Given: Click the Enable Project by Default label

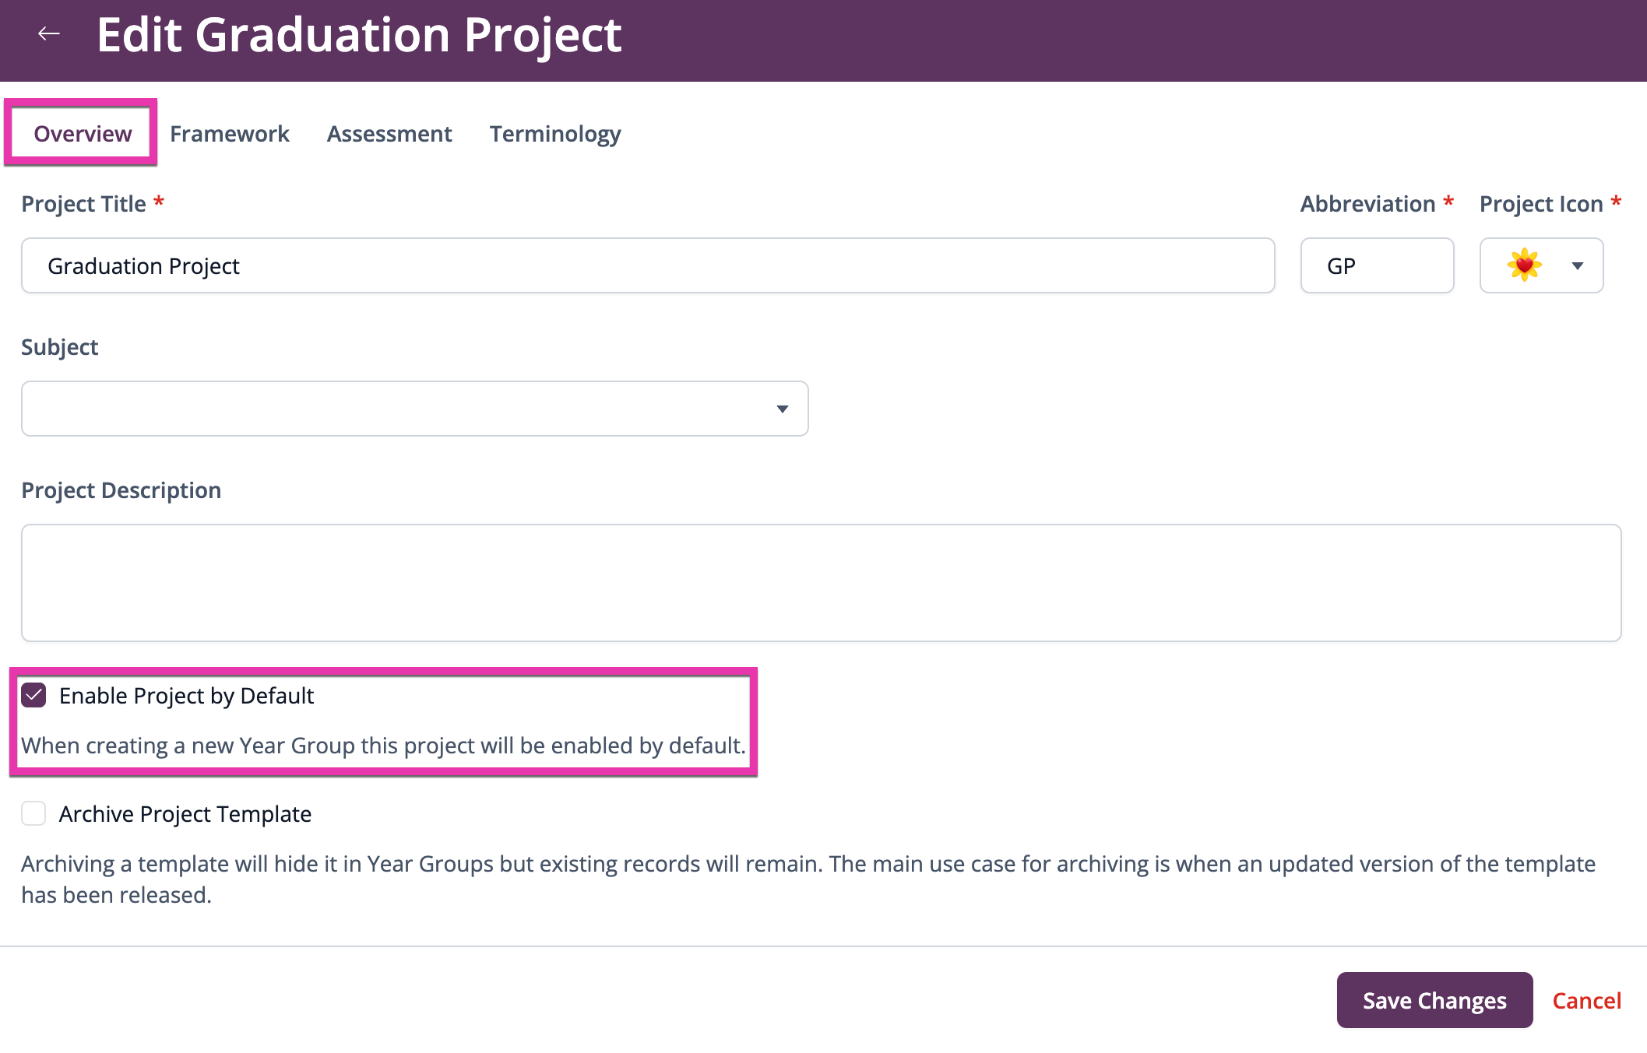Looking at the screenshot, I should click(x=186, y=696).
